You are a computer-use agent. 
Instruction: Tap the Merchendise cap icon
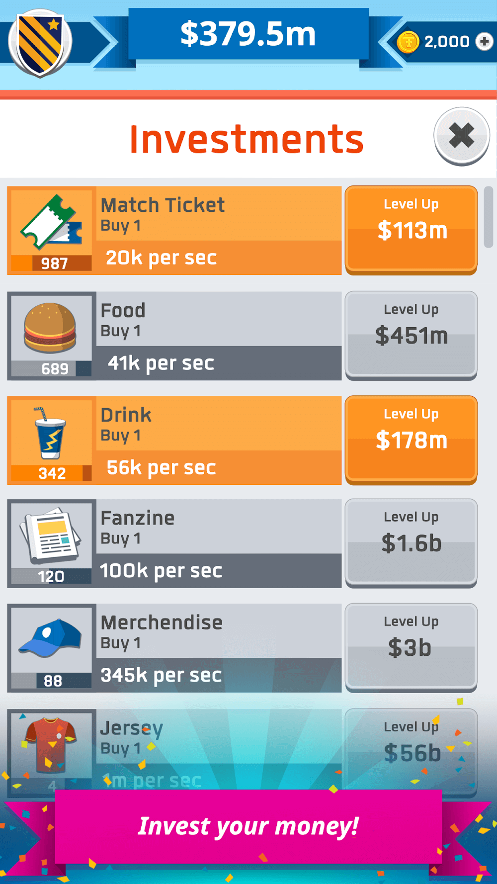(x=51, y=640)
